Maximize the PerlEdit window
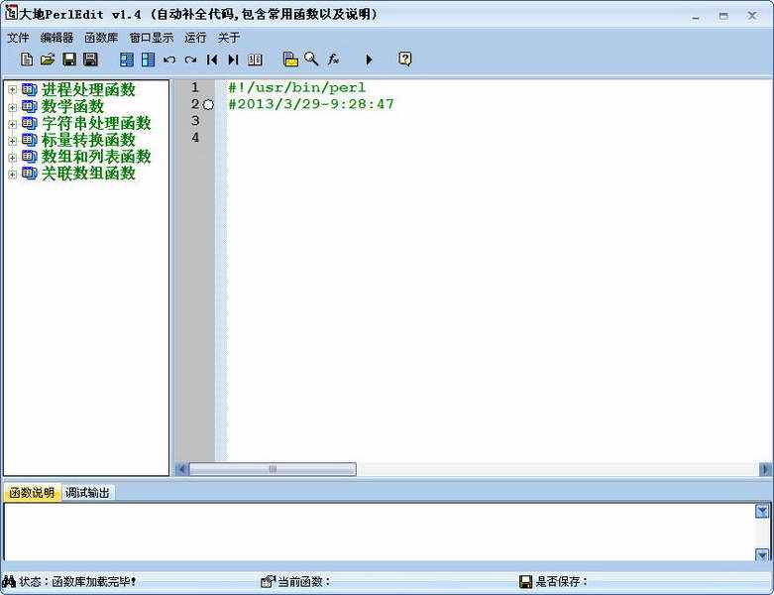The width and height of the screenshot is (774, 595). coord(723,16)
